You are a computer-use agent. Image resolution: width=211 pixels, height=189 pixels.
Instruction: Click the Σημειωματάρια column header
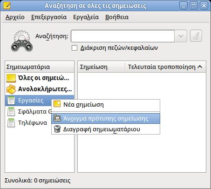pyautogui.click(x=40, y=67)
